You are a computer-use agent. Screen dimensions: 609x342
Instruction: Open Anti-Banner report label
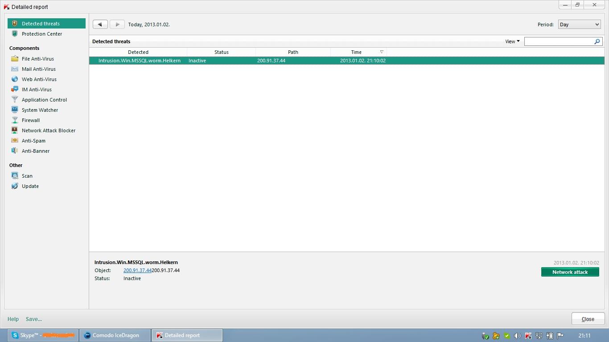tap(36, 151)
